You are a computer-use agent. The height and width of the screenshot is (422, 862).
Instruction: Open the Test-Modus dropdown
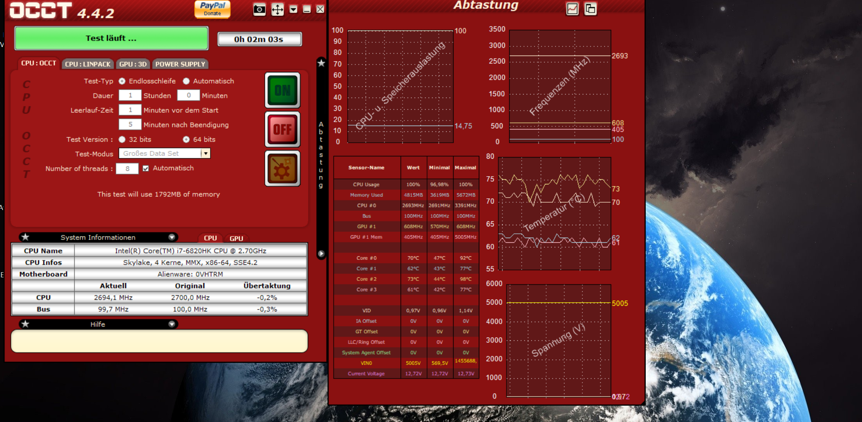tap(206, 153)
